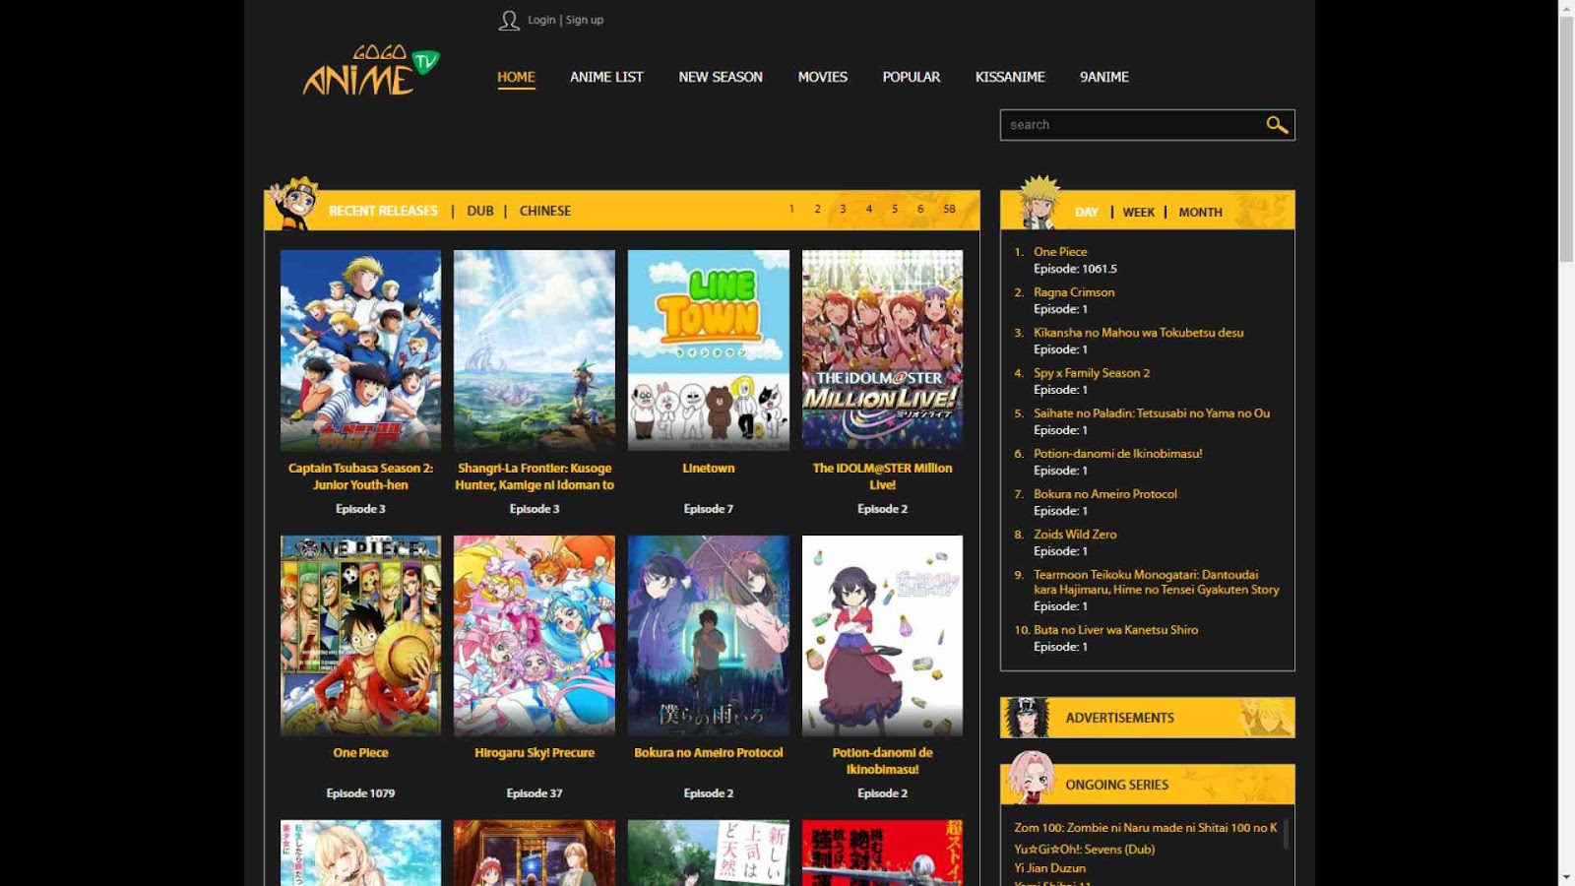Go to recent releases page 5
Viewport: 1575px width, 886px height.
coord(895,209)
